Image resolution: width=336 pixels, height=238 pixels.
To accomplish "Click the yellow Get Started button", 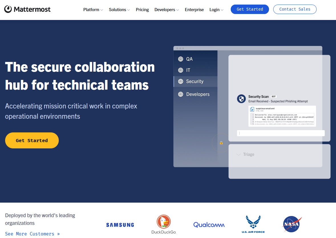I will [x=32, y=140].
